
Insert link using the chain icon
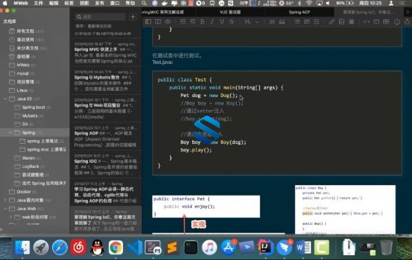[332, 22]
